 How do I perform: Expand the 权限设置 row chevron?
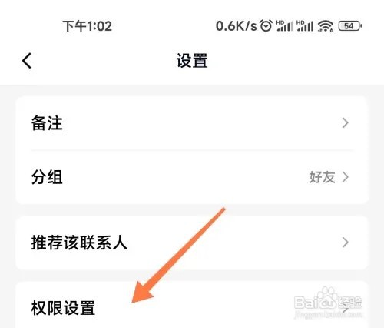346,307
